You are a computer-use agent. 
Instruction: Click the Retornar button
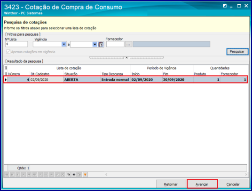click(x=171, y=184)
